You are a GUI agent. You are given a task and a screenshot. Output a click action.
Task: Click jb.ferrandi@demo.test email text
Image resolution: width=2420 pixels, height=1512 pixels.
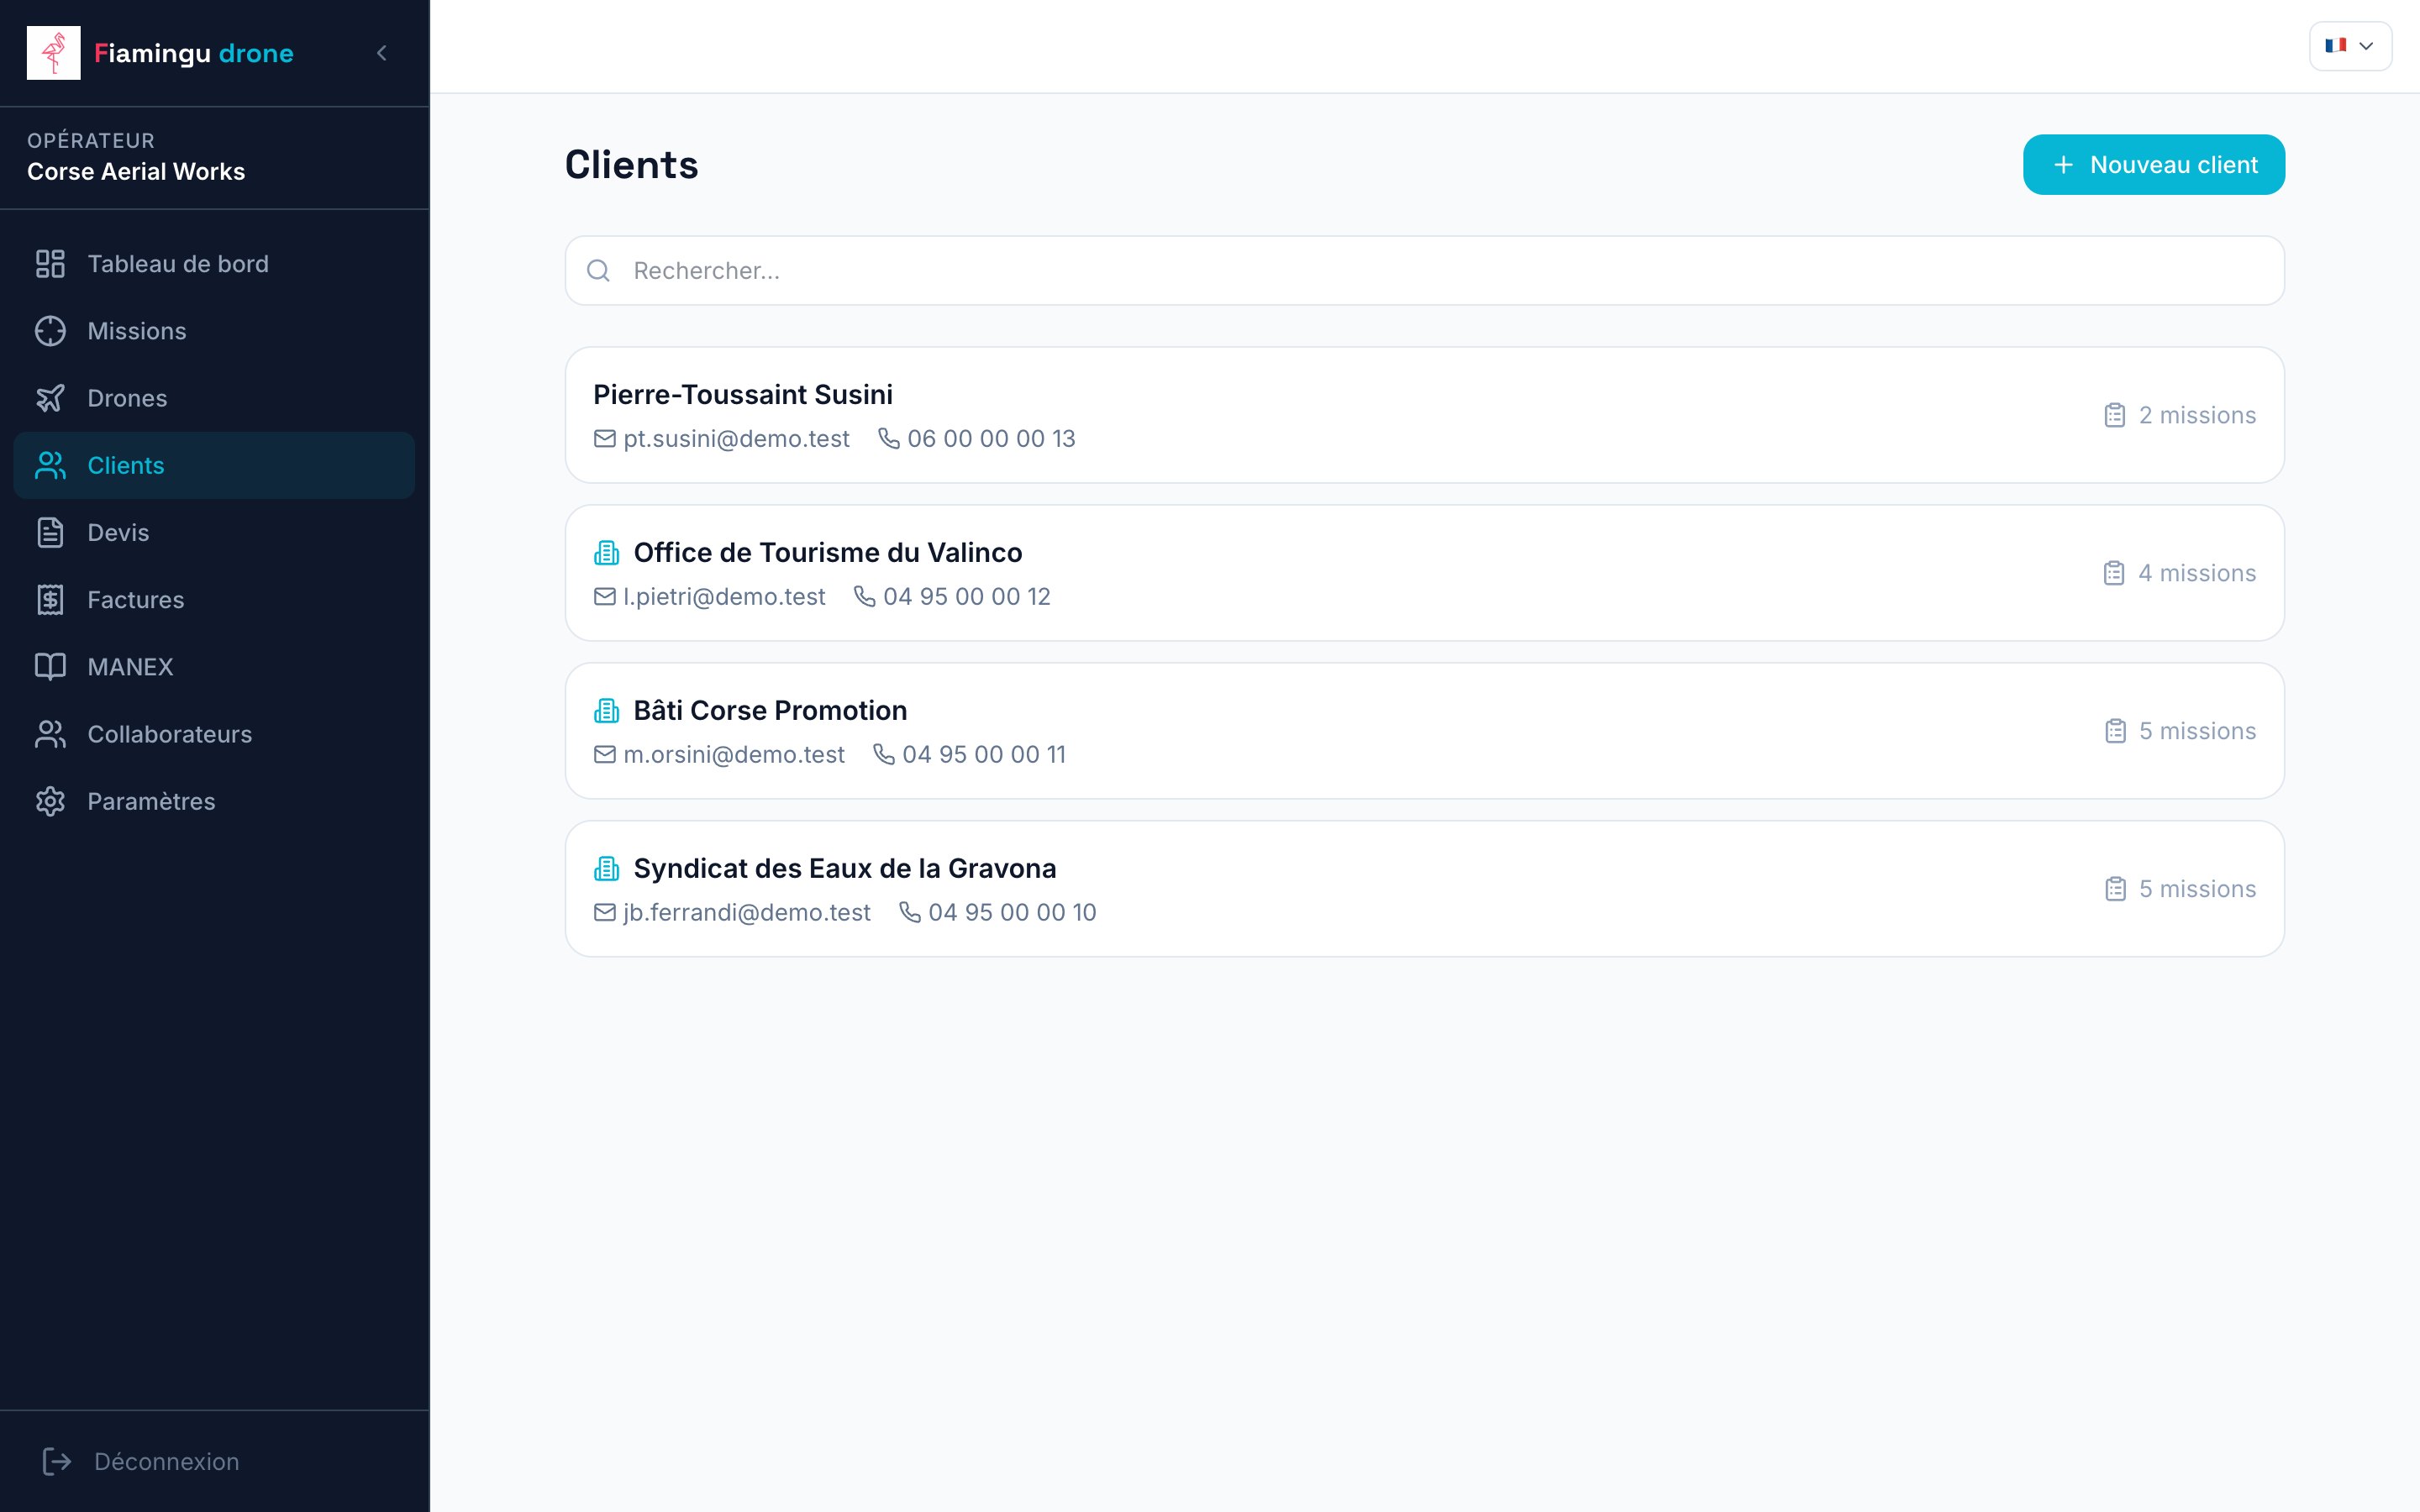coord(747,913)
